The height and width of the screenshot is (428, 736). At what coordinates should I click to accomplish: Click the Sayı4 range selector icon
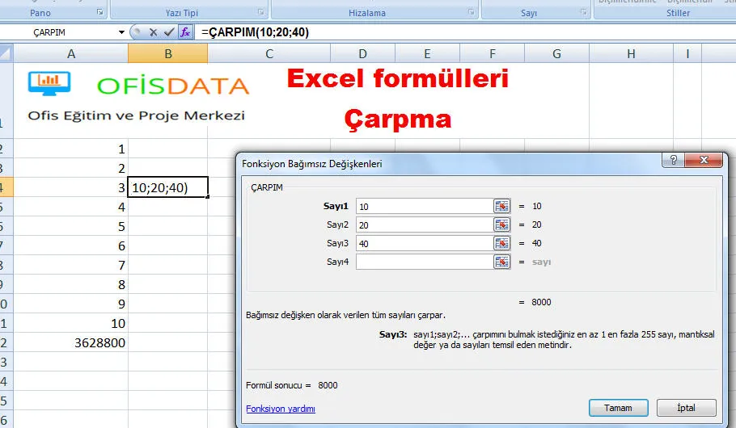502,262
